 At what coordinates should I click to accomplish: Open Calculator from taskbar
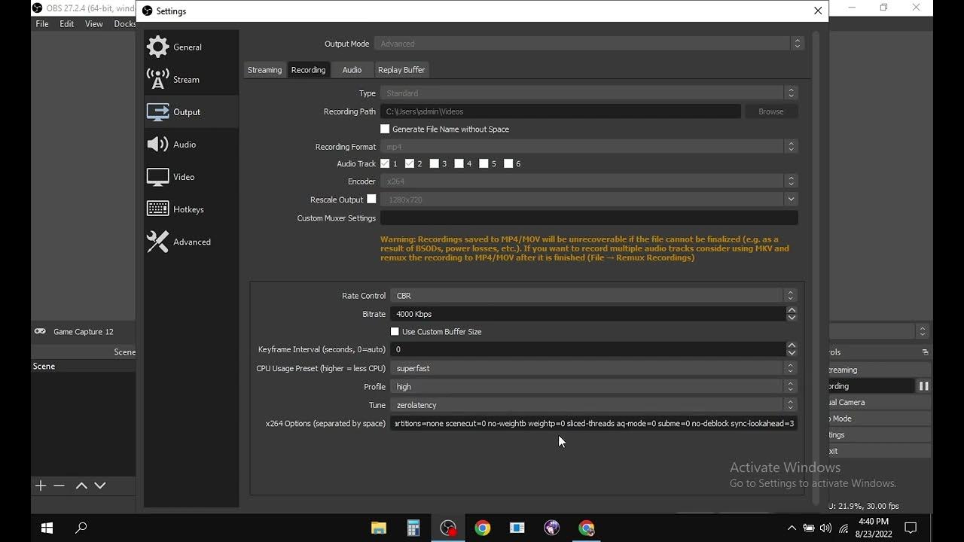(x=413, y=528)
